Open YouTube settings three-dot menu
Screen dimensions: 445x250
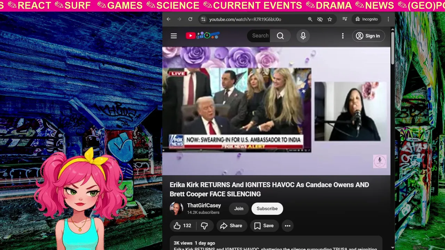[343, 36]
